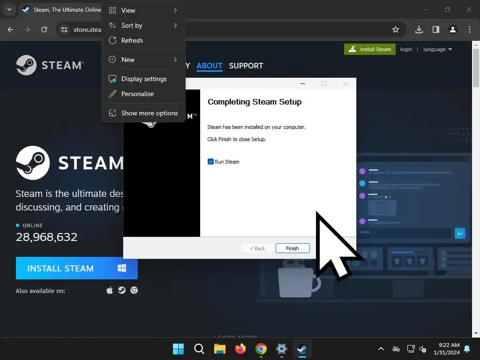
Task: Open the New submenu in context menu
Action: click(x=143, y=60)
